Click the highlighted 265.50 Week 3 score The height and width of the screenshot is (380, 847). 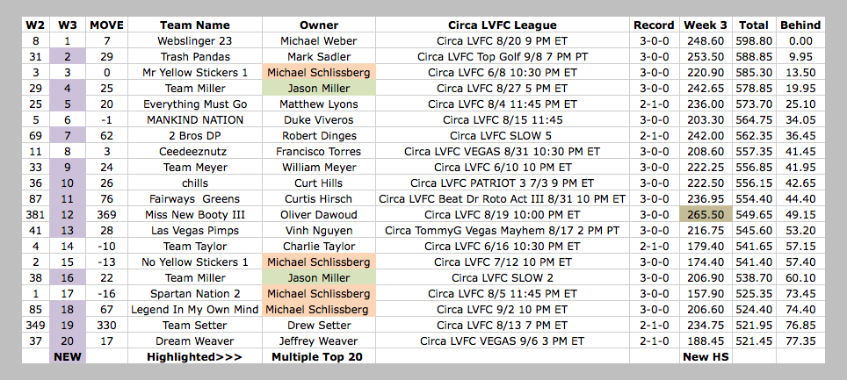click(x=706, y=214)
